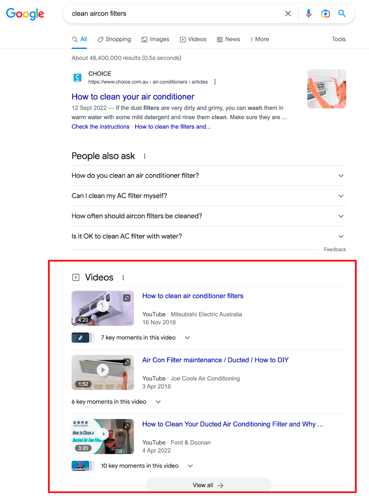The height and width of the screenshot is (496, 369).
Task: Open the options dots next to the Videos heading
Action: (x=123, y=278)
